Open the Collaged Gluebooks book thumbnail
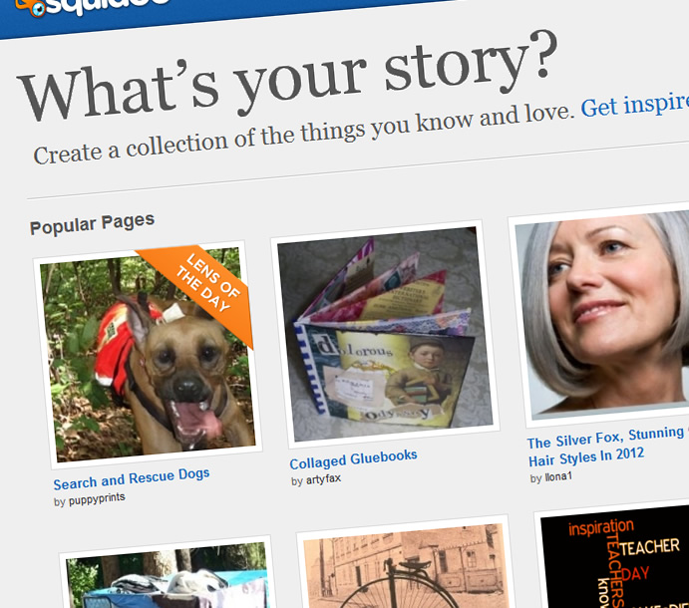This screenshot has width=689, height=608. 385,334
